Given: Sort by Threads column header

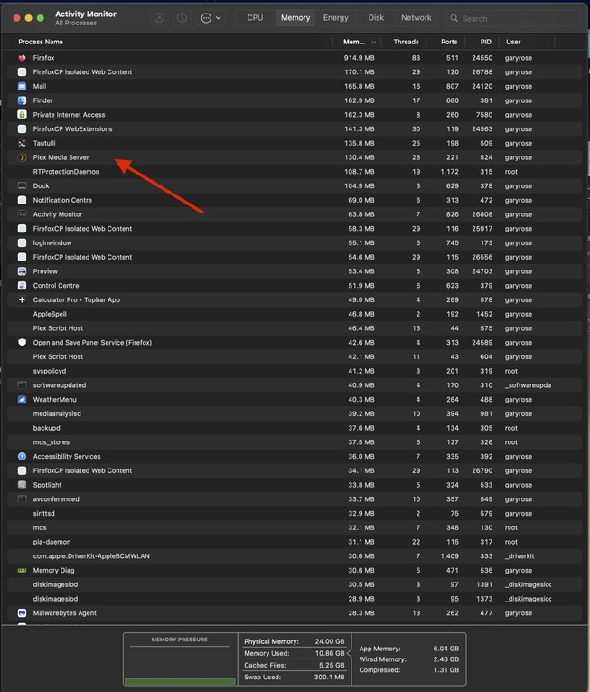Looking at the screenshot, I should [x=406, y=42].
